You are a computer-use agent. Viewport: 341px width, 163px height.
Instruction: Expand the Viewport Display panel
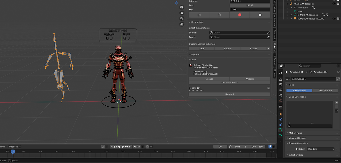[x=287, y=138]
